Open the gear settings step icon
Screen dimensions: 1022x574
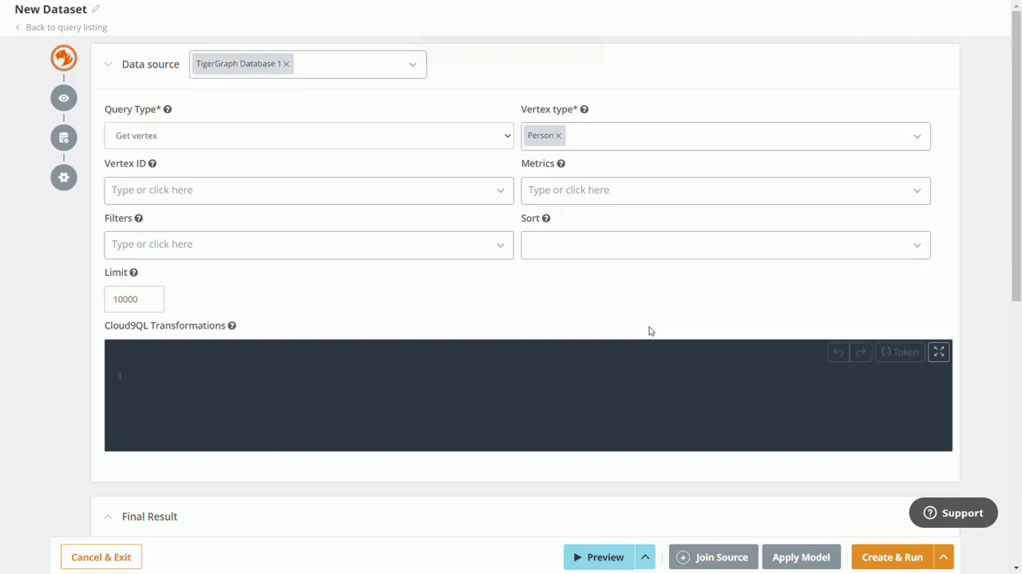click(64, 177)
